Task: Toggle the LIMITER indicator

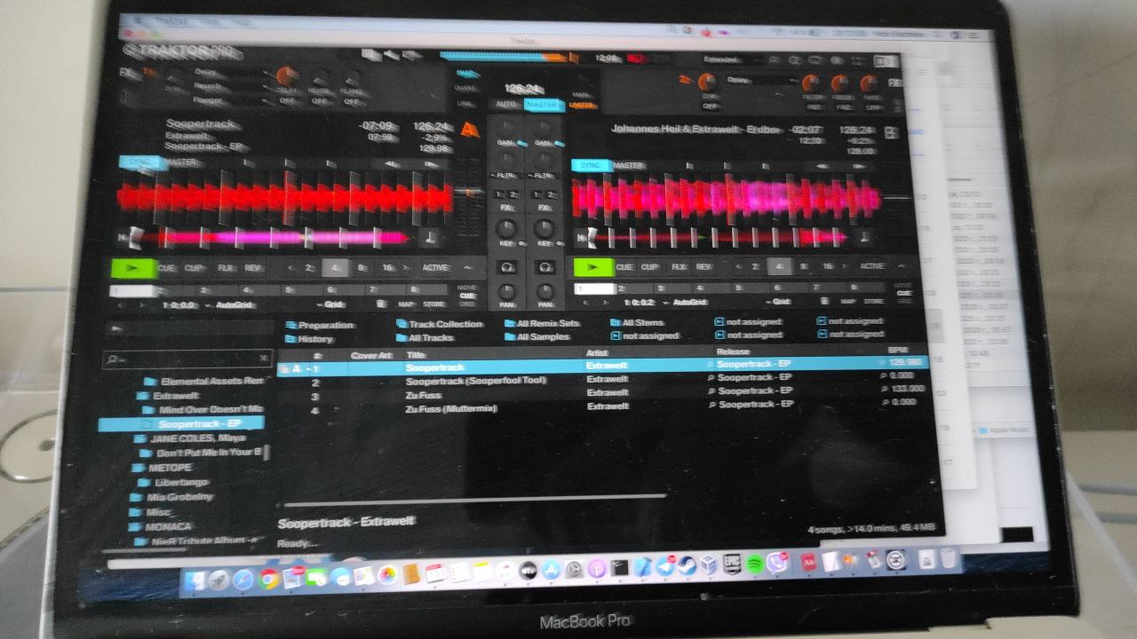Action: click(x=582, y=105)
